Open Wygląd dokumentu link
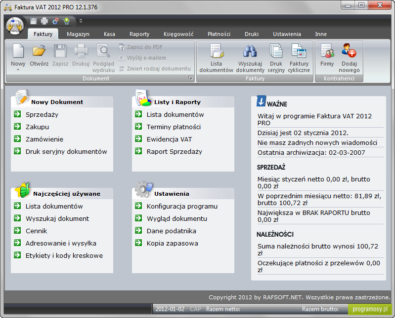395x318 pixels. tap(177, 218)
